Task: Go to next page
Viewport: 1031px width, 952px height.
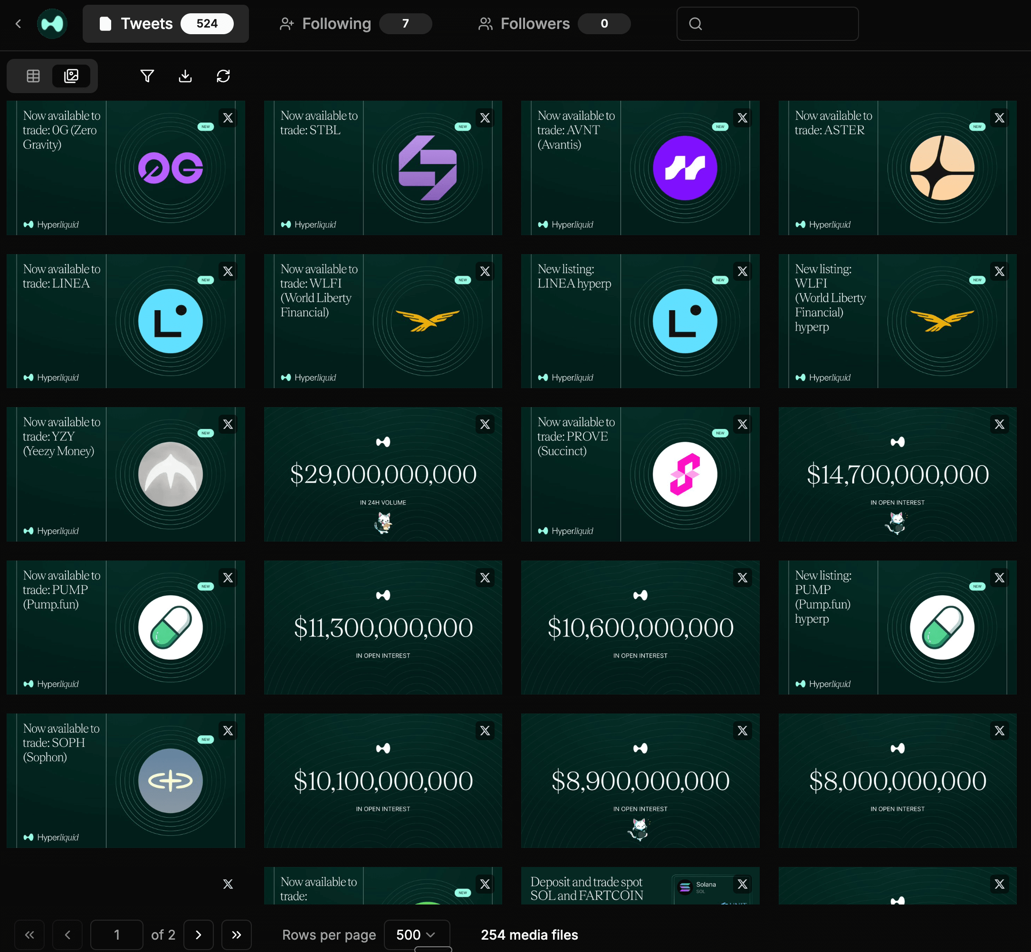Action: (199, 934)
